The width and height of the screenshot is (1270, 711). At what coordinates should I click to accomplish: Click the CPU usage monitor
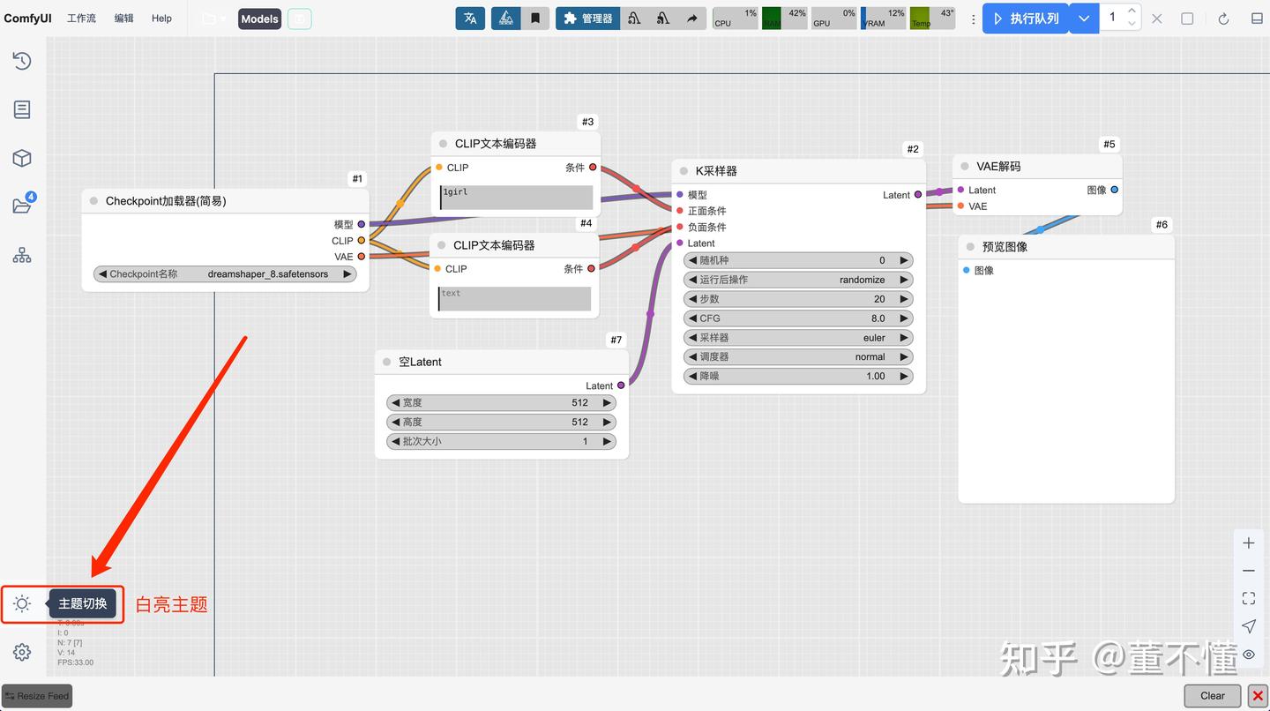click(736, 19)
